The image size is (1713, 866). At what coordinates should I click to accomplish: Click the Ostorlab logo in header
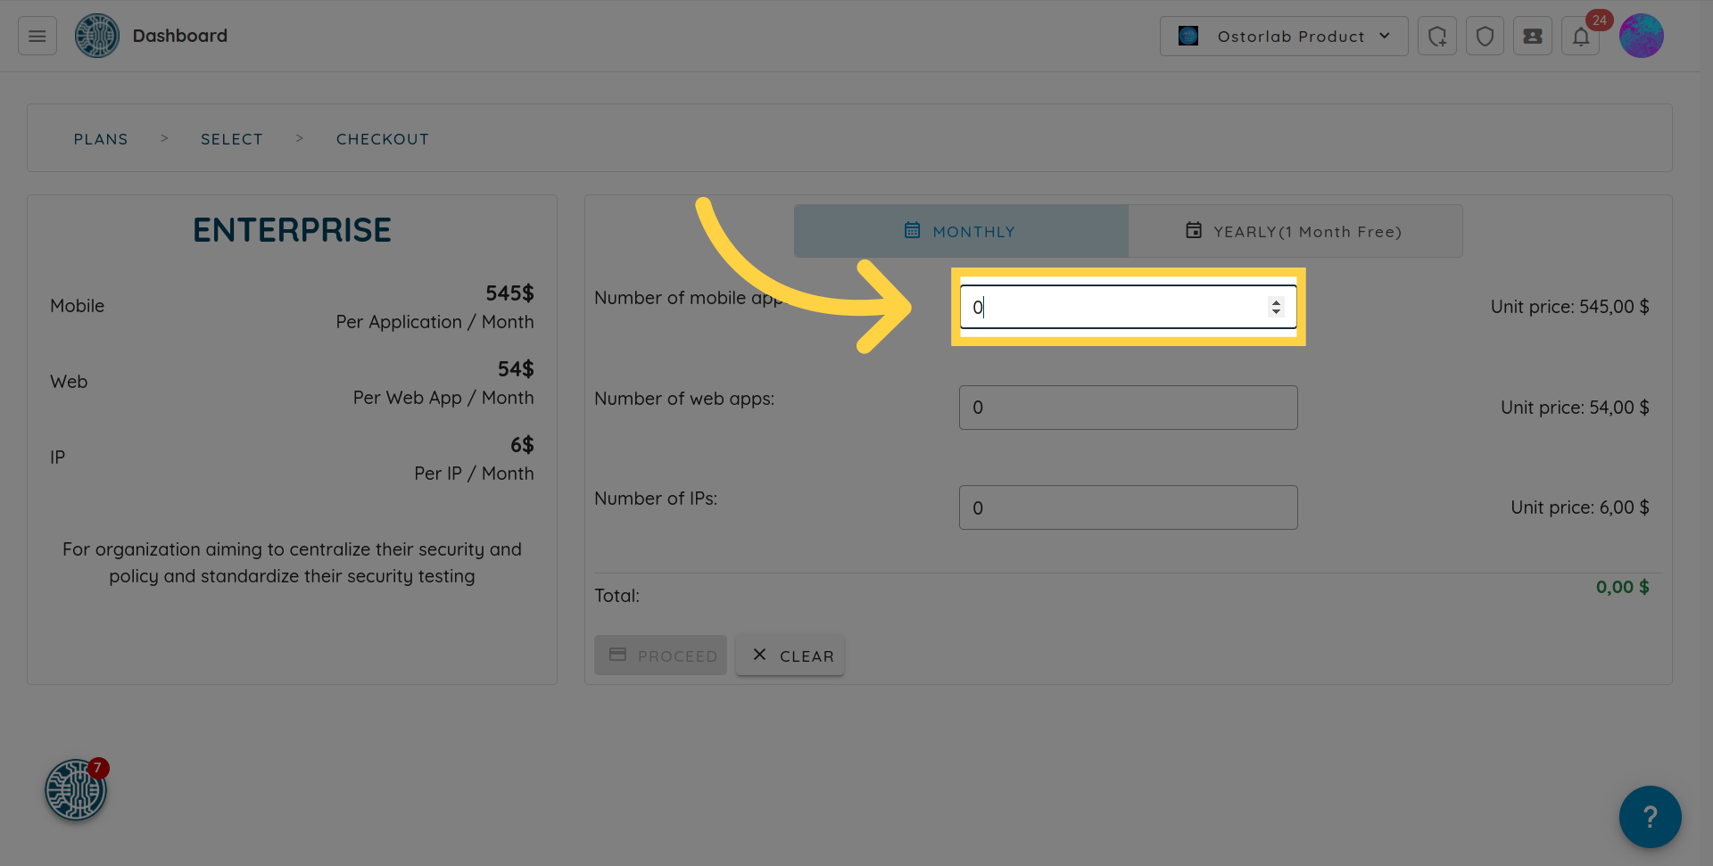coord(97,36)
